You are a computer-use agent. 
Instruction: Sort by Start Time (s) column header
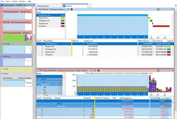144,41
